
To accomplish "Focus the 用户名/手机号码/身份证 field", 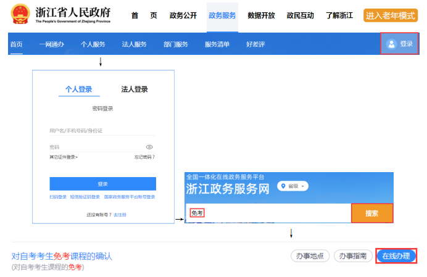I will [x=102, y=131].
